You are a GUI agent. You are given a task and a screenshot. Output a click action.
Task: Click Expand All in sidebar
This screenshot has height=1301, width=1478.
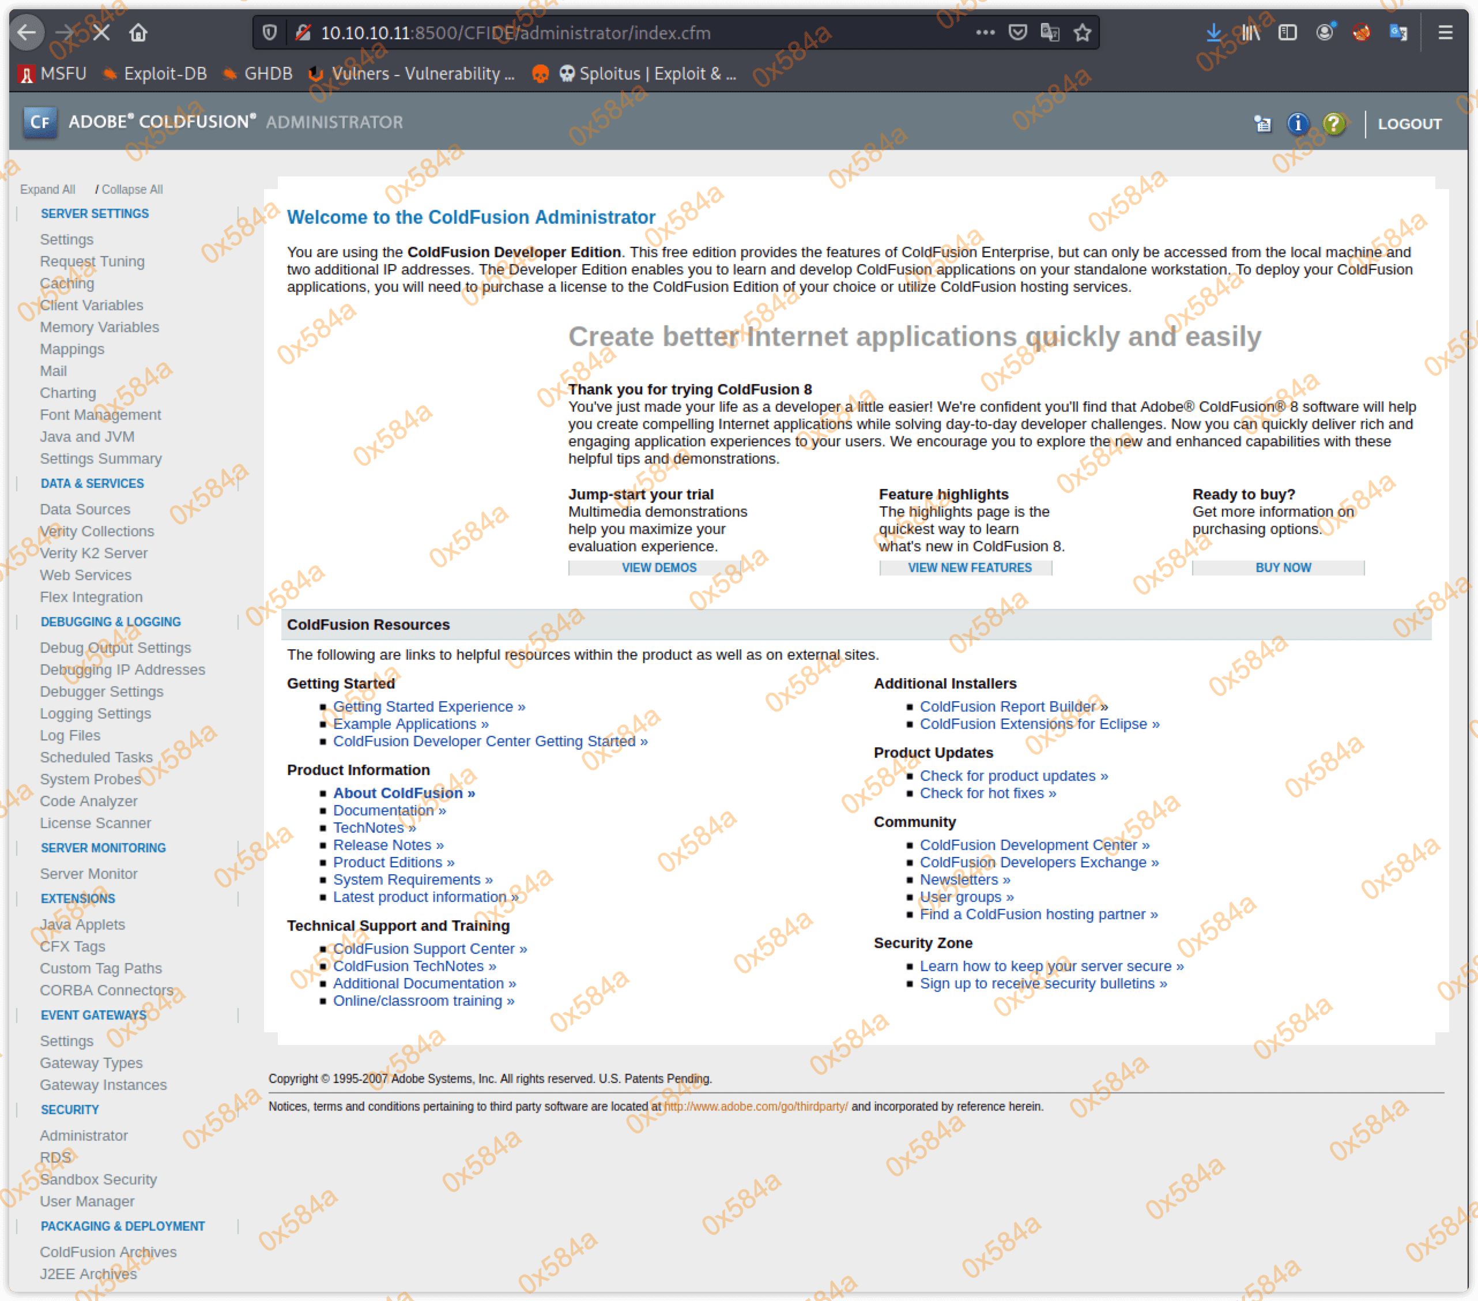click(x=48, y=189)
